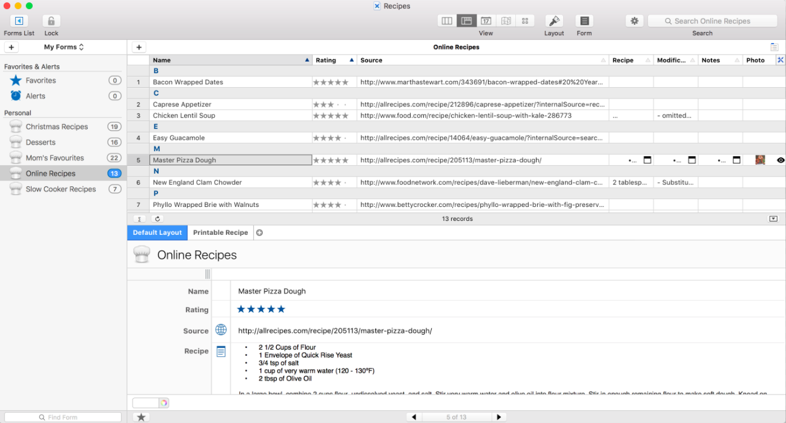The image size is (786, 423).
Task: Open the Forms List panel icon
Action: (19, 21)
